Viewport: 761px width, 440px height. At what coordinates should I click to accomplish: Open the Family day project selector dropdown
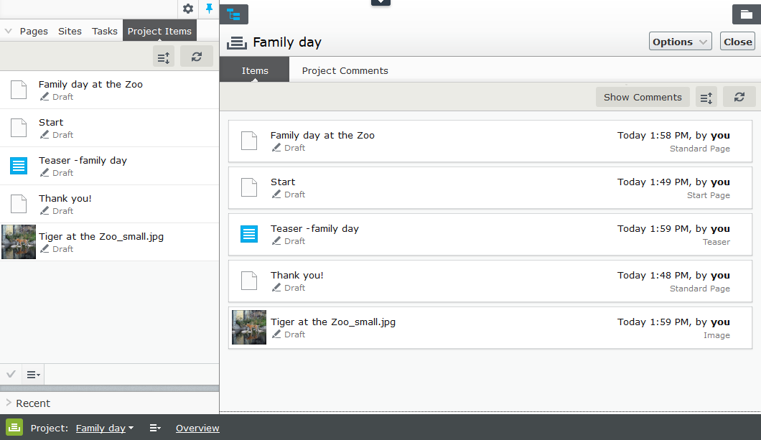click(105, 429)
